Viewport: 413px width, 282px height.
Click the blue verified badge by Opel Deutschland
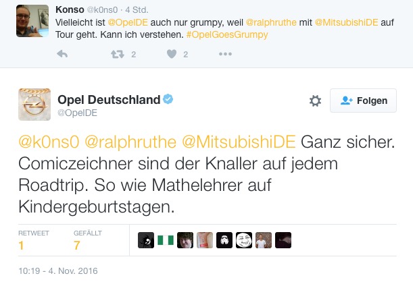(168, 99)
